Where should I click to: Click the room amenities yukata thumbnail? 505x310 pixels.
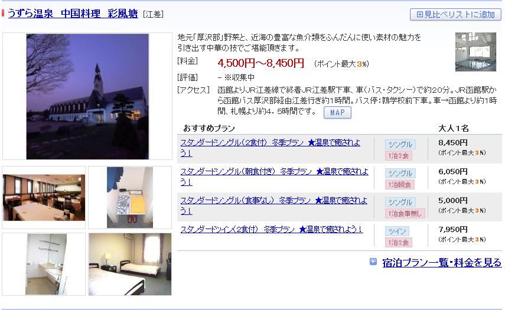pos(130,197)
